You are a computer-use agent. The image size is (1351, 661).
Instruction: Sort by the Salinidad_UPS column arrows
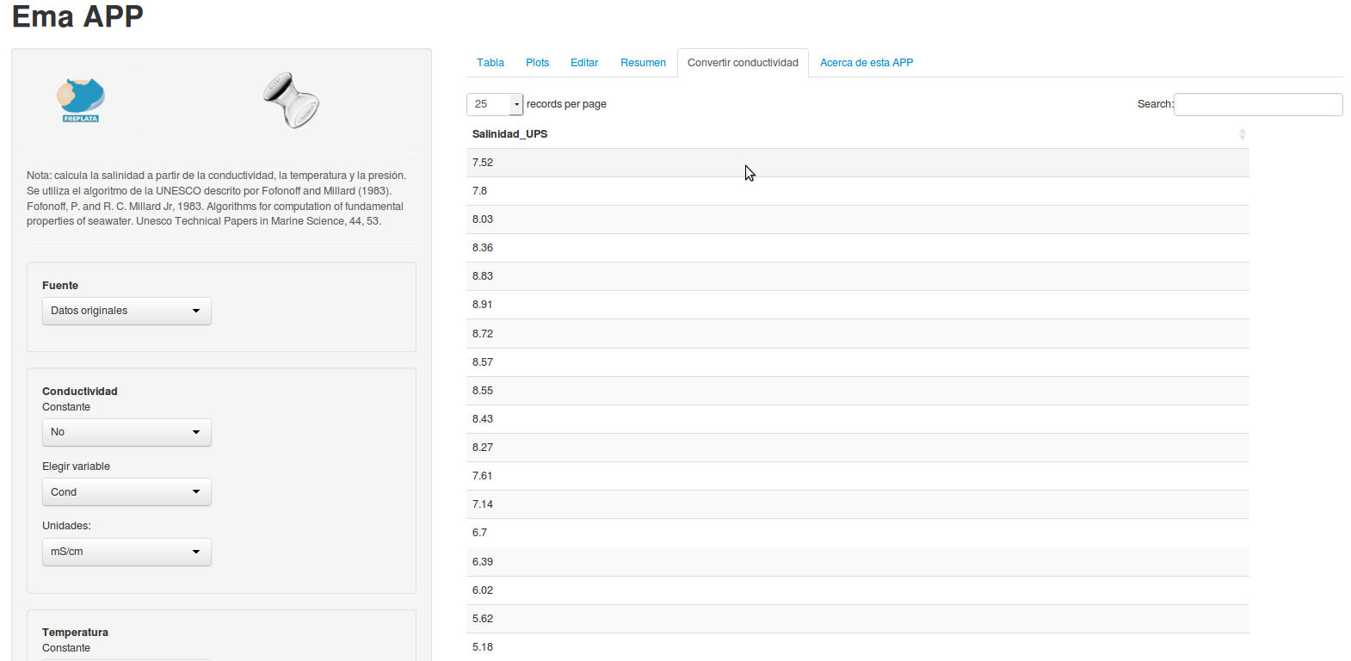tap(1242, 134)
